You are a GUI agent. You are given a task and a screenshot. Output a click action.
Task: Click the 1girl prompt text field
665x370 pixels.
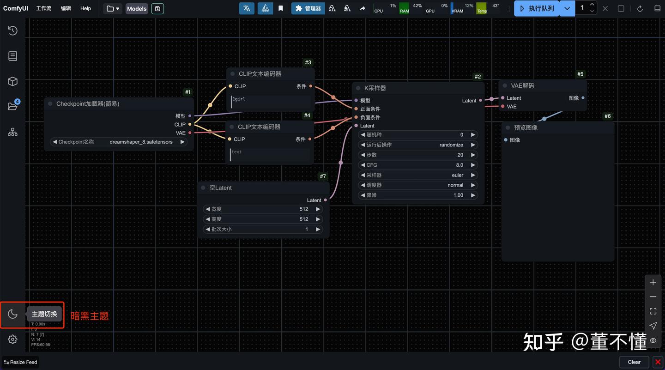pyautogui.click(x=270, y=102)
